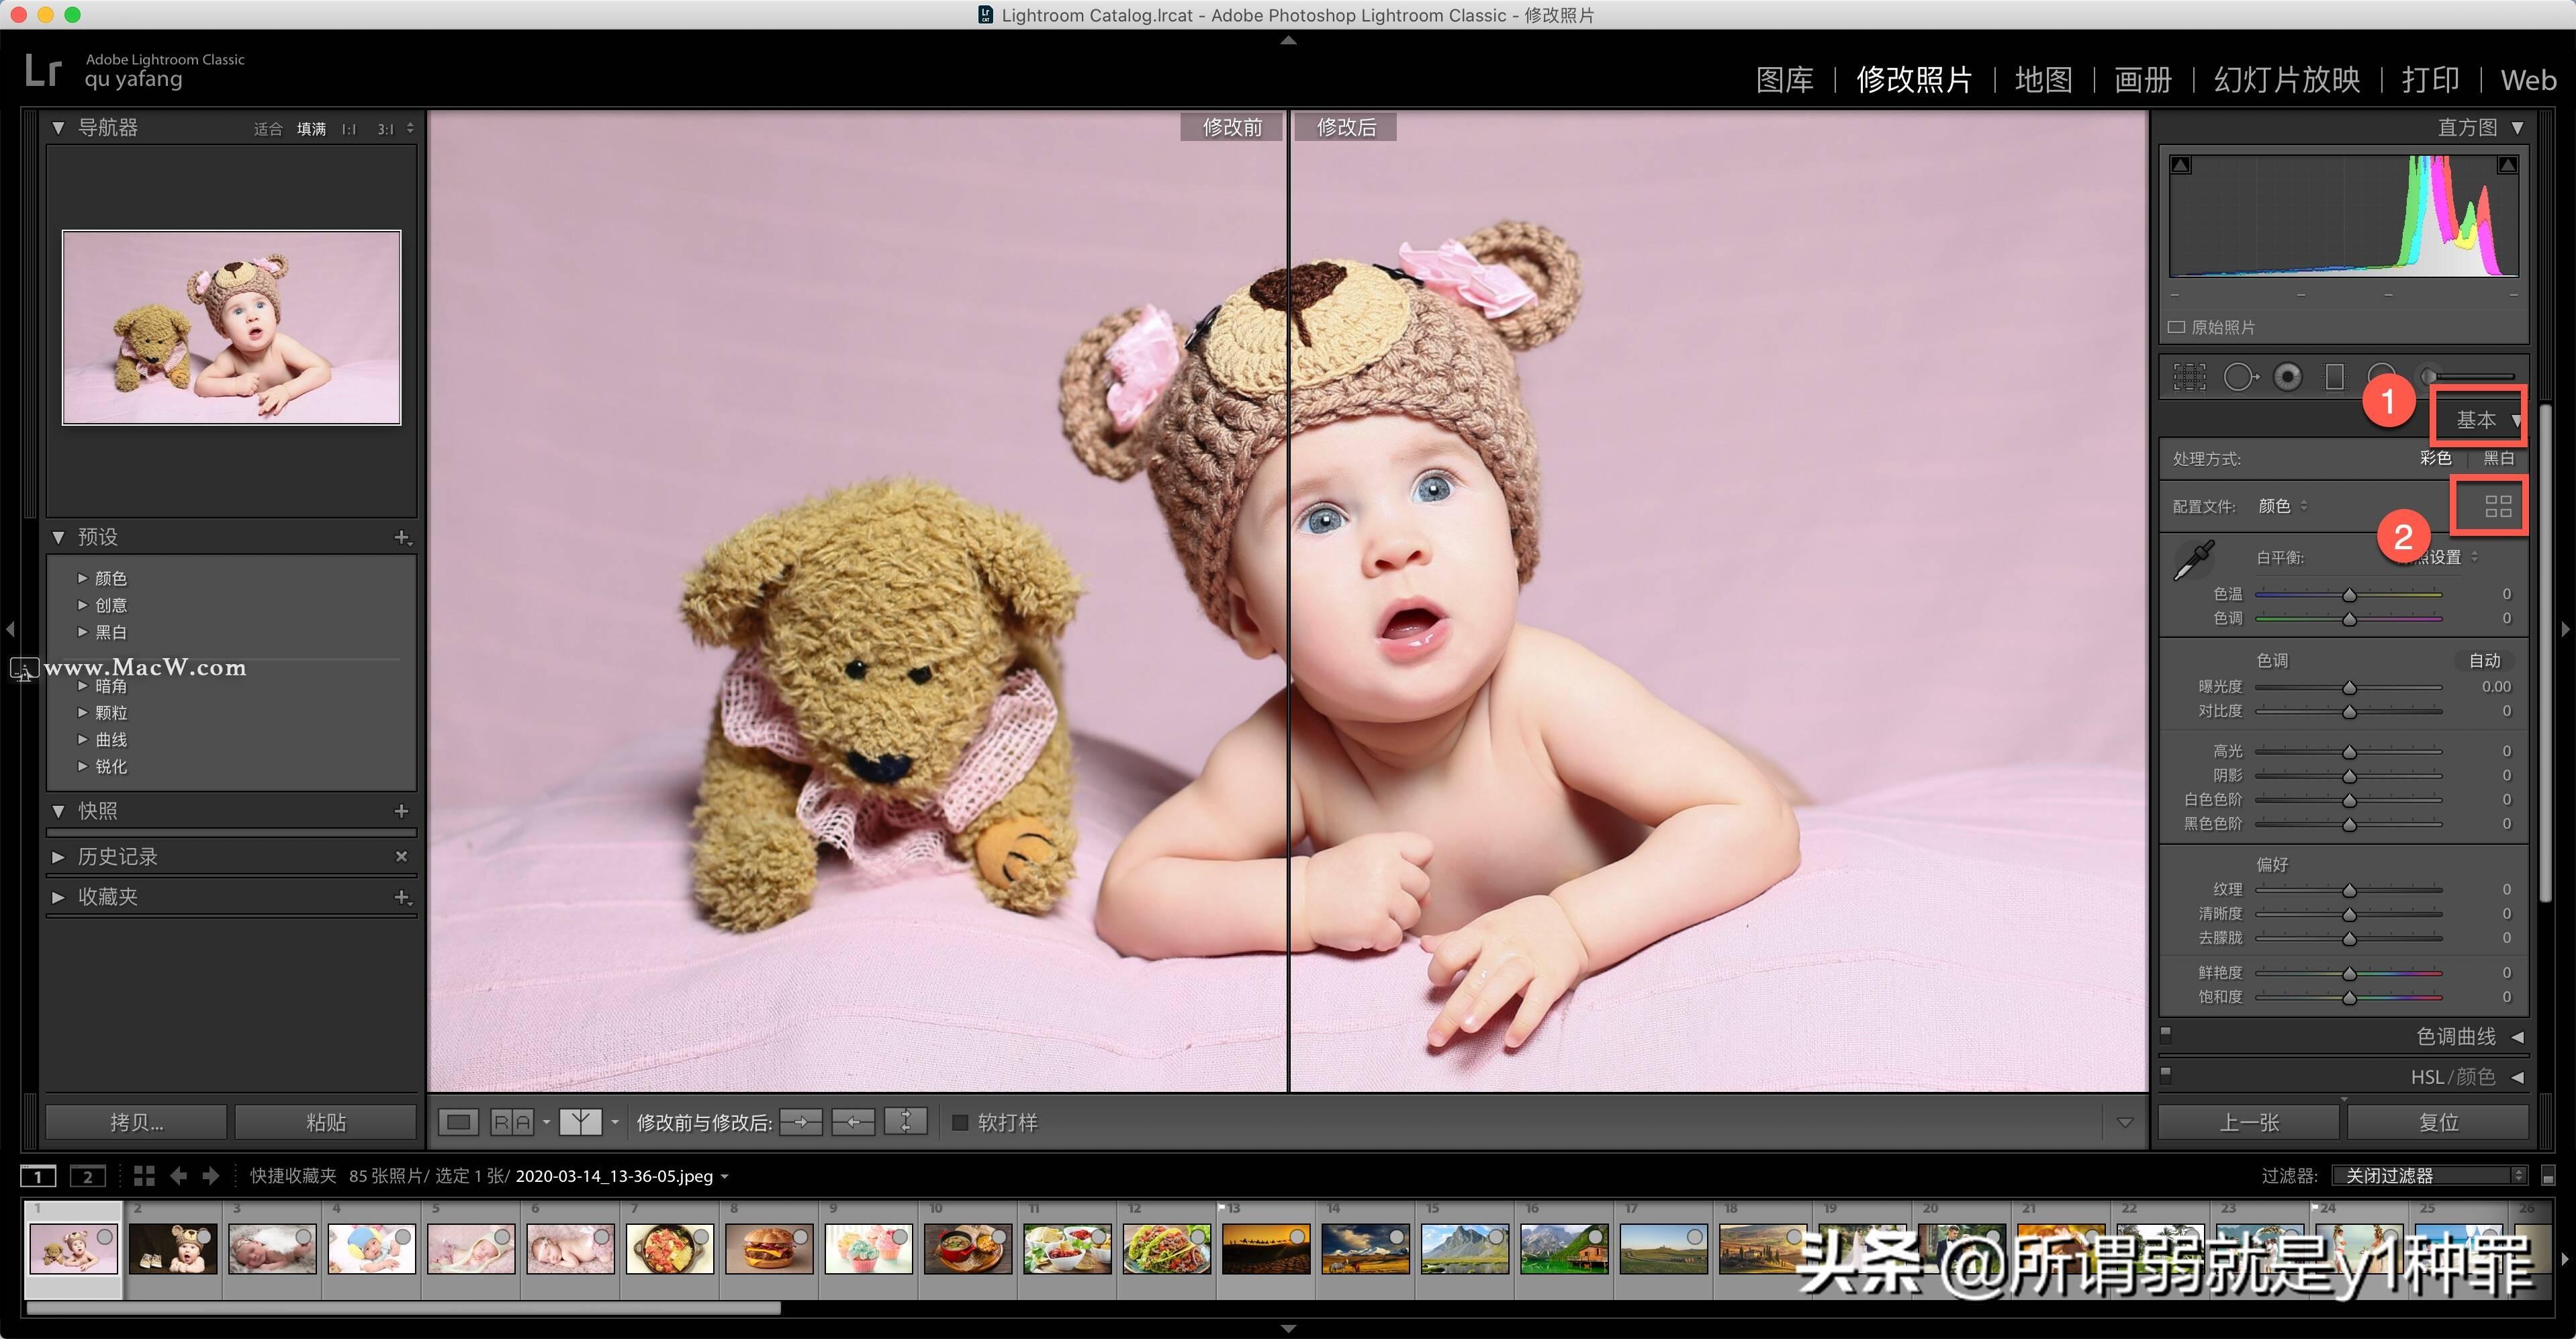Open second window display button 2
Image resolution: width=2576 pixels, height=1339 pixels.
[x=87, y=1176]
